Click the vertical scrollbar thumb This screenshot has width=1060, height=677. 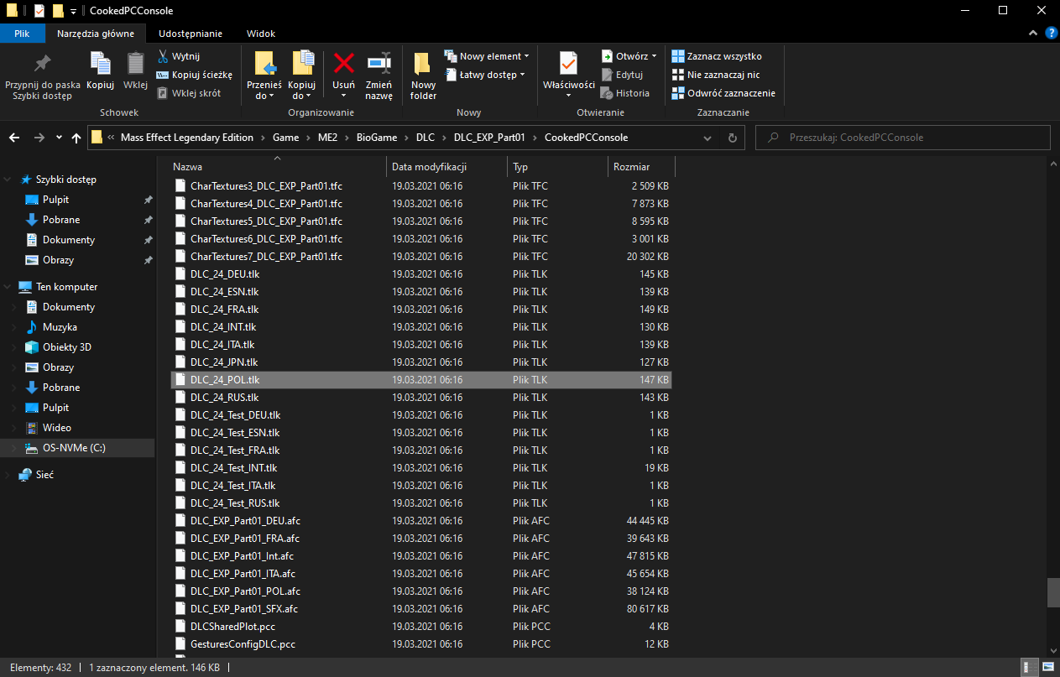(1052, 593)
